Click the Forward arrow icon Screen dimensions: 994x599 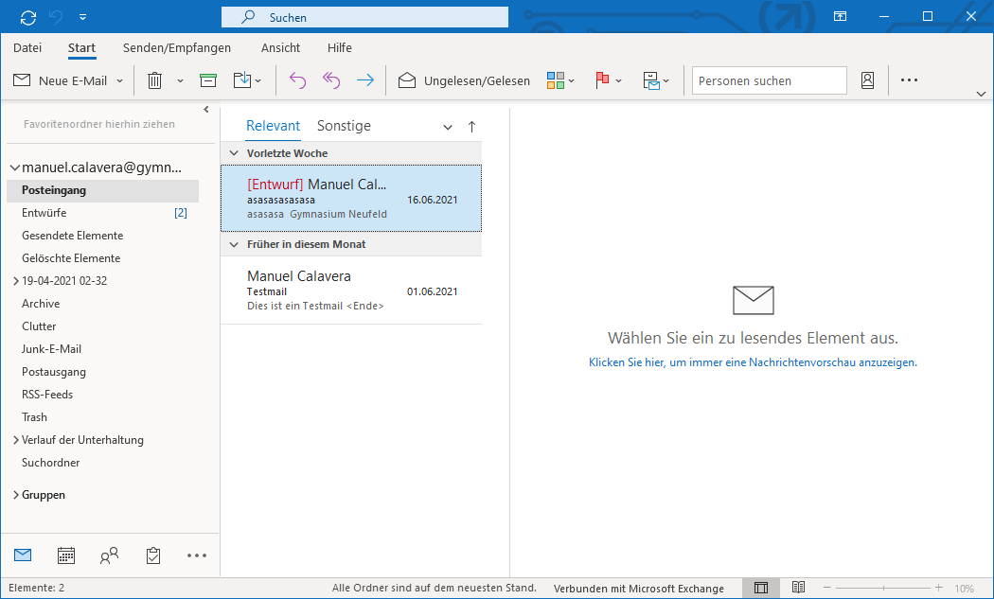click(364, 81)
